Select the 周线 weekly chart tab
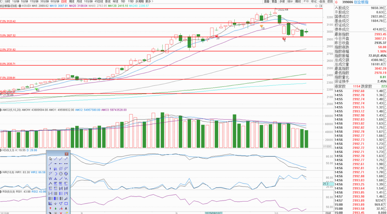 [x=72, y=1]
